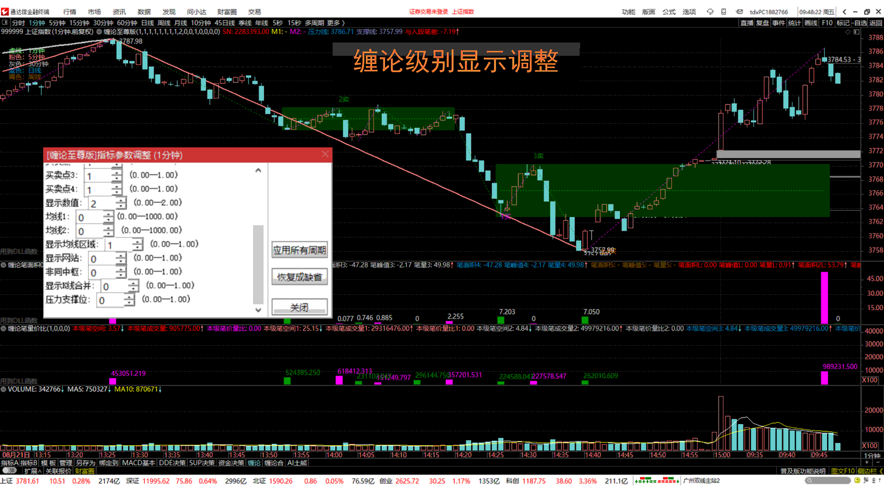This screenshot has height=497, width=884.
Task: Click the 恢复成缺省 button
Action: [x=299, y=277]
